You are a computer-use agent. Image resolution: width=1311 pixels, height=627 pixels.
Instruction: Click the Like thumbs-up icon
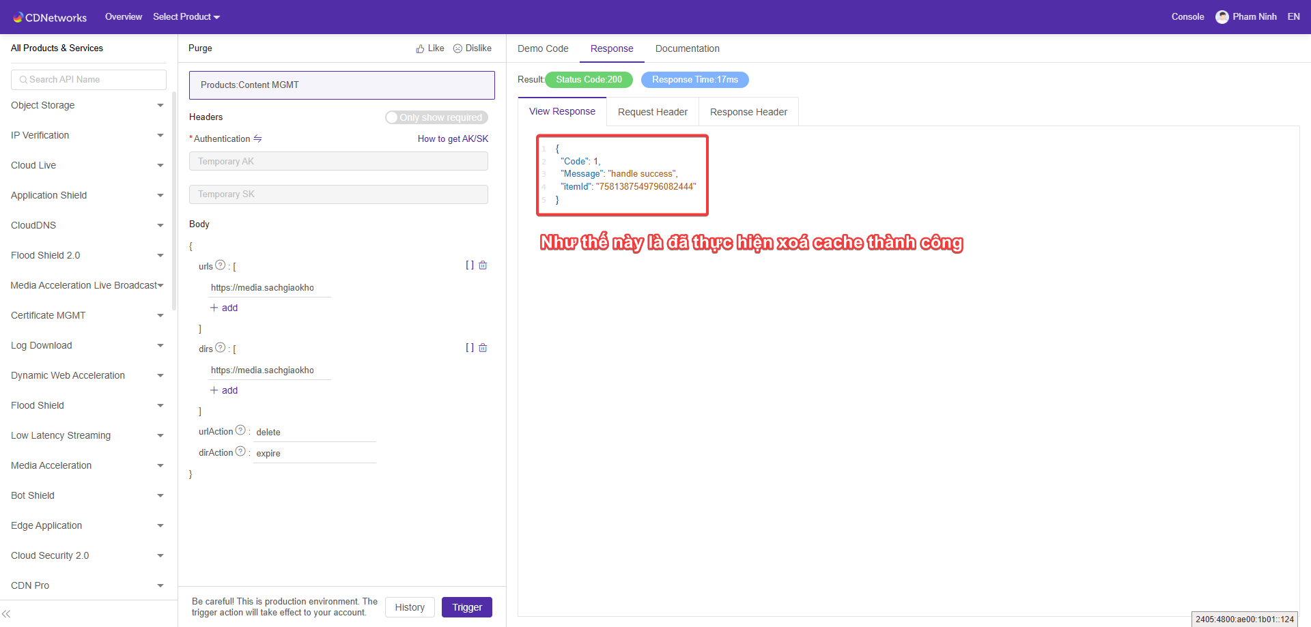[420, 49]
